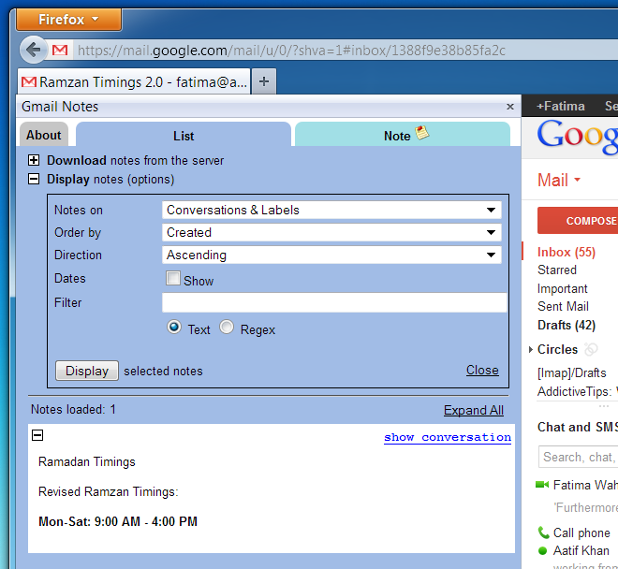This screenshot has height=569, width=618.
Task: Click the Display selected notes button
Action: tap(87, 371)
